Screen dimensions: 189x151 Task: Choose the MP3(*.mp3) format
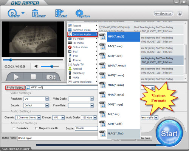[119, 37]
